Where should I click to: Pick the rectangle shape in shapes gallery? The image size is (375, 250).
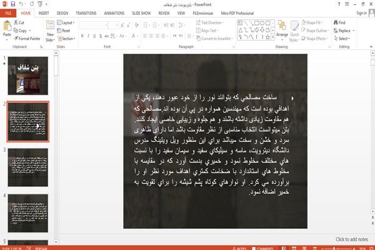(x=257, y=23)
